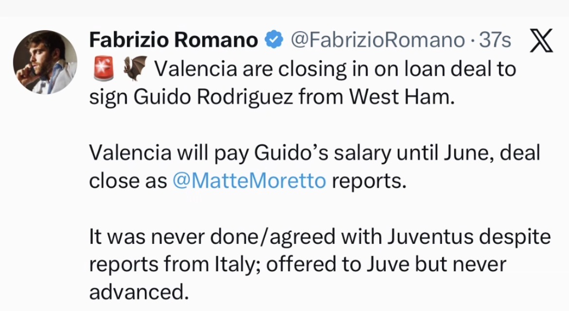Image resolution: width=569 pixels, height=311 pixels.
Task: Click the final word "advanced."
Action: pyautogui.click(x=138, y=292)
